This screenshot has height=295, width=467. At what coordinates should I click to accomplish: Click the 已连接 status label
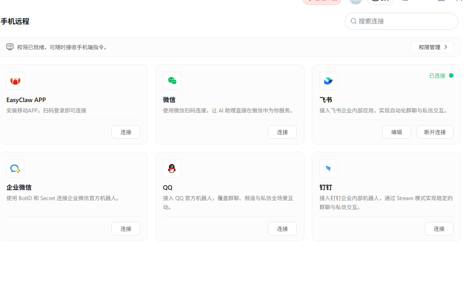[x=437, y=76]
